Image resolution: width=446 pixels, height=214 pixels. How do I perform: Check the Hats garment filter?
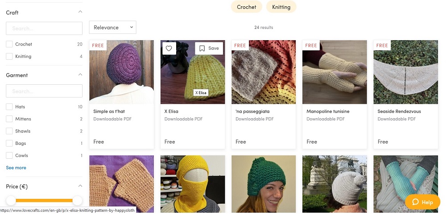9,107
